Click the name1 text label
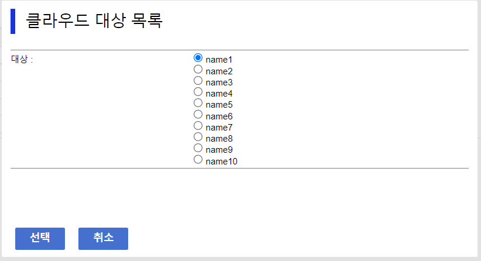Viewport: 481px width, 261px height. (x=219, y=60)
